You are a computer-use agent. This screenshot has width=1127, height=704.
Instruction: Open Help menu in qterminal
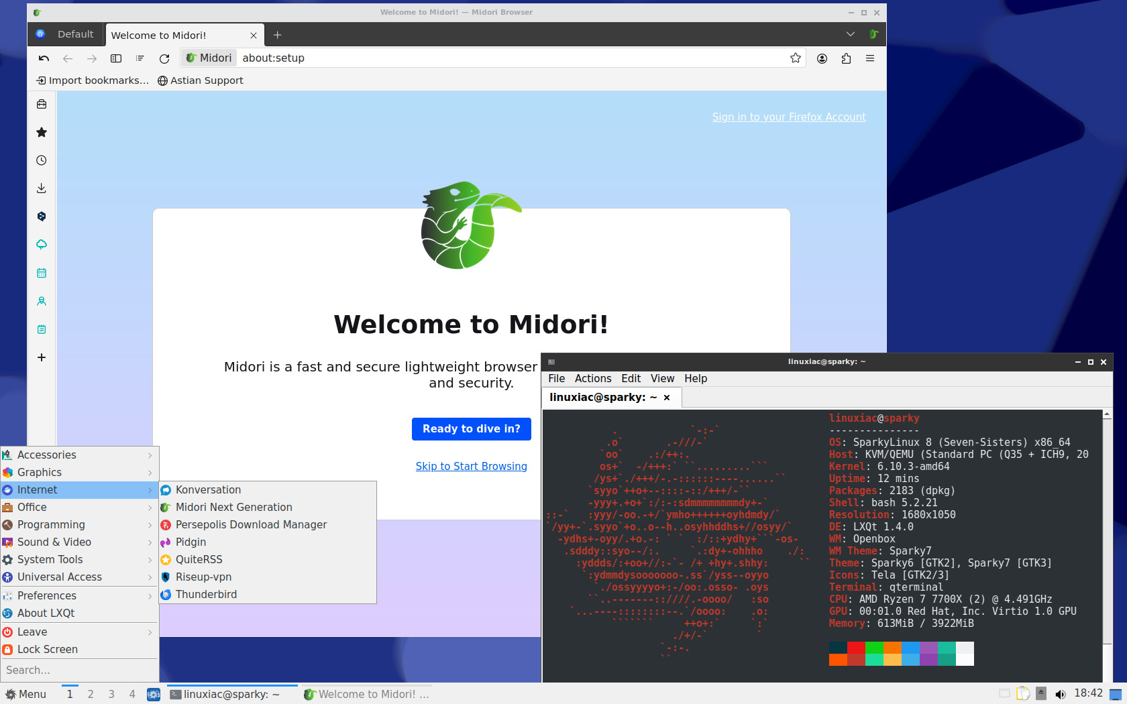tap(696, 379)
